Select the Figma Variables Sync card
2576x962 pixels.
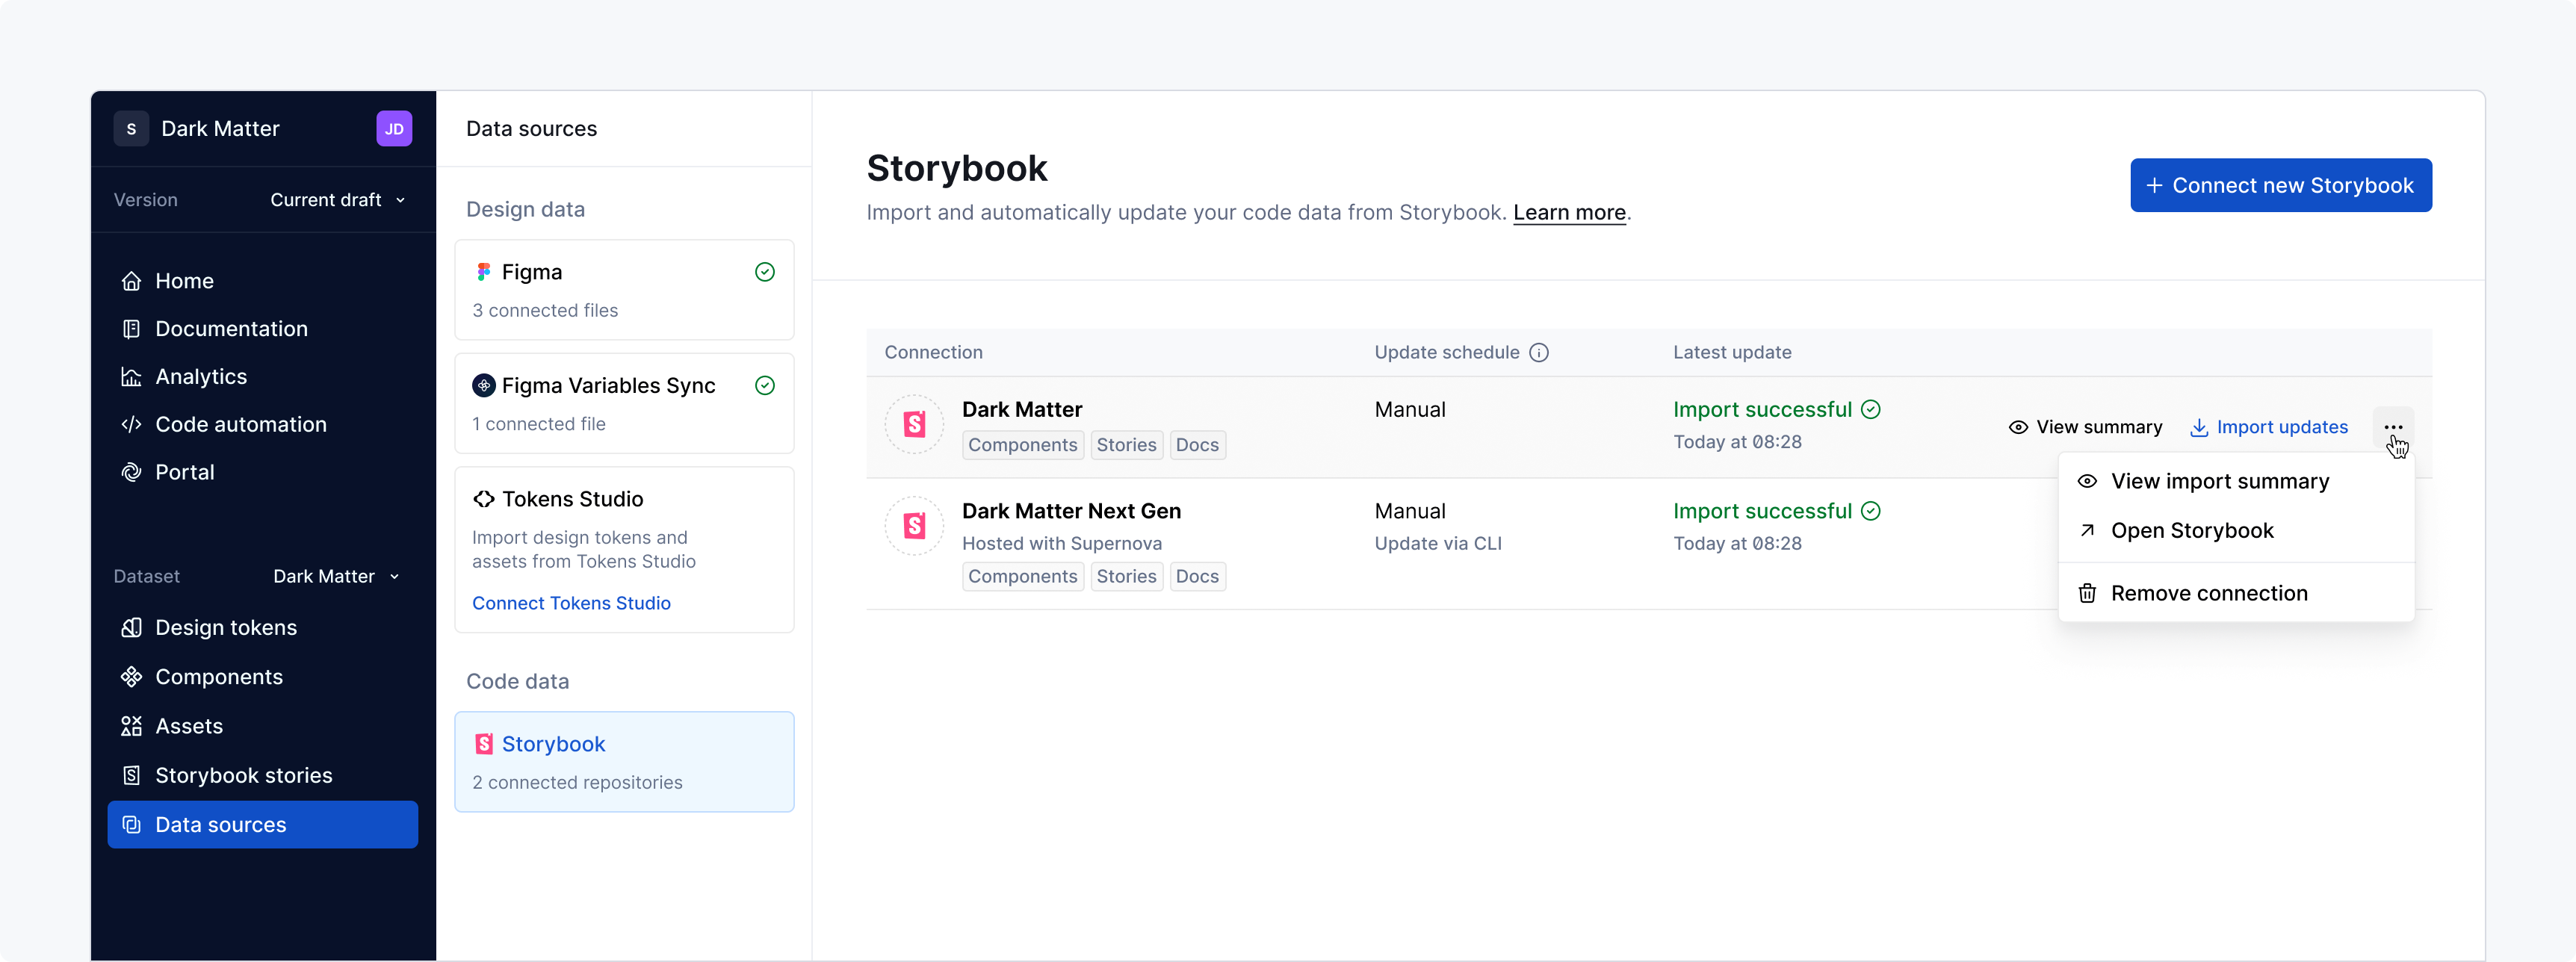[624, 403]
